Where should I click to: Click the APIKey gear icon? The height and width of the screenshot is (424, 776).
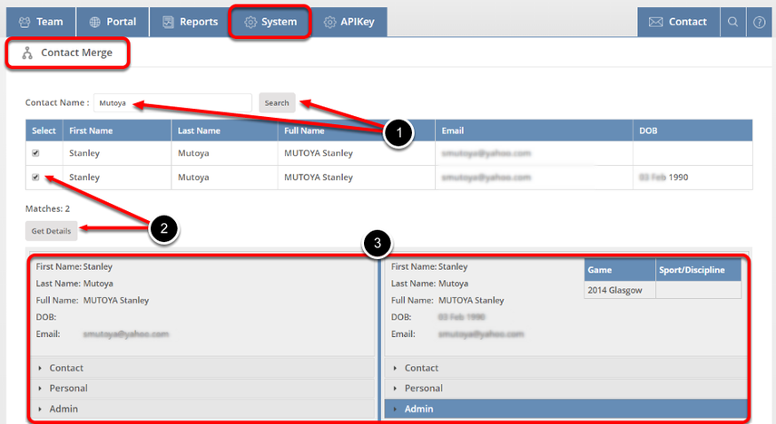pyautogui.click(x=329, y=22)
